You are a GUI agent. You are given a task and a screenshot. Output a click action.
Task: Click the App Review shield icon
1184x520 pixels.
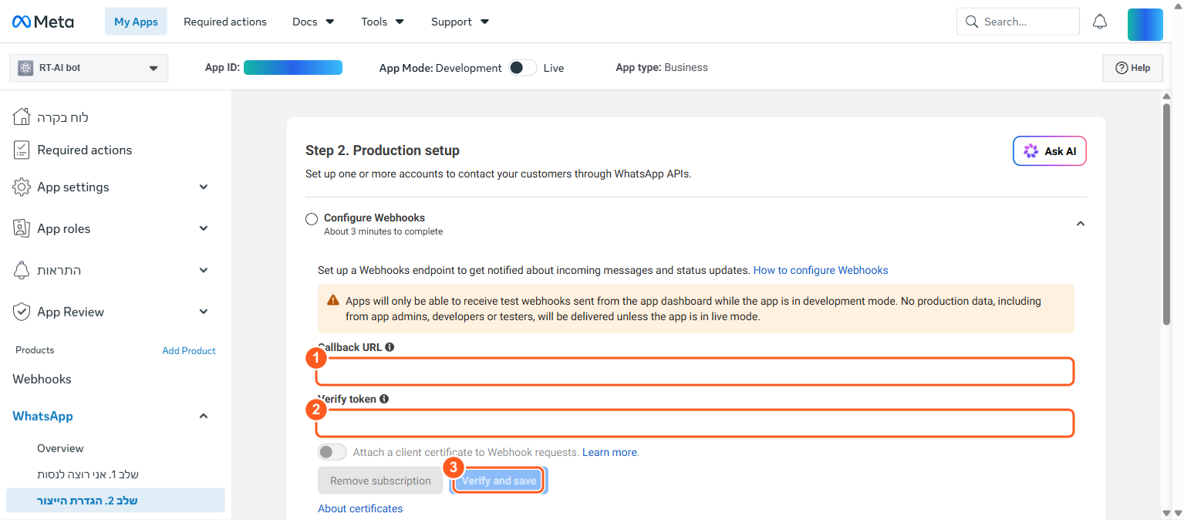click(22, 312)
